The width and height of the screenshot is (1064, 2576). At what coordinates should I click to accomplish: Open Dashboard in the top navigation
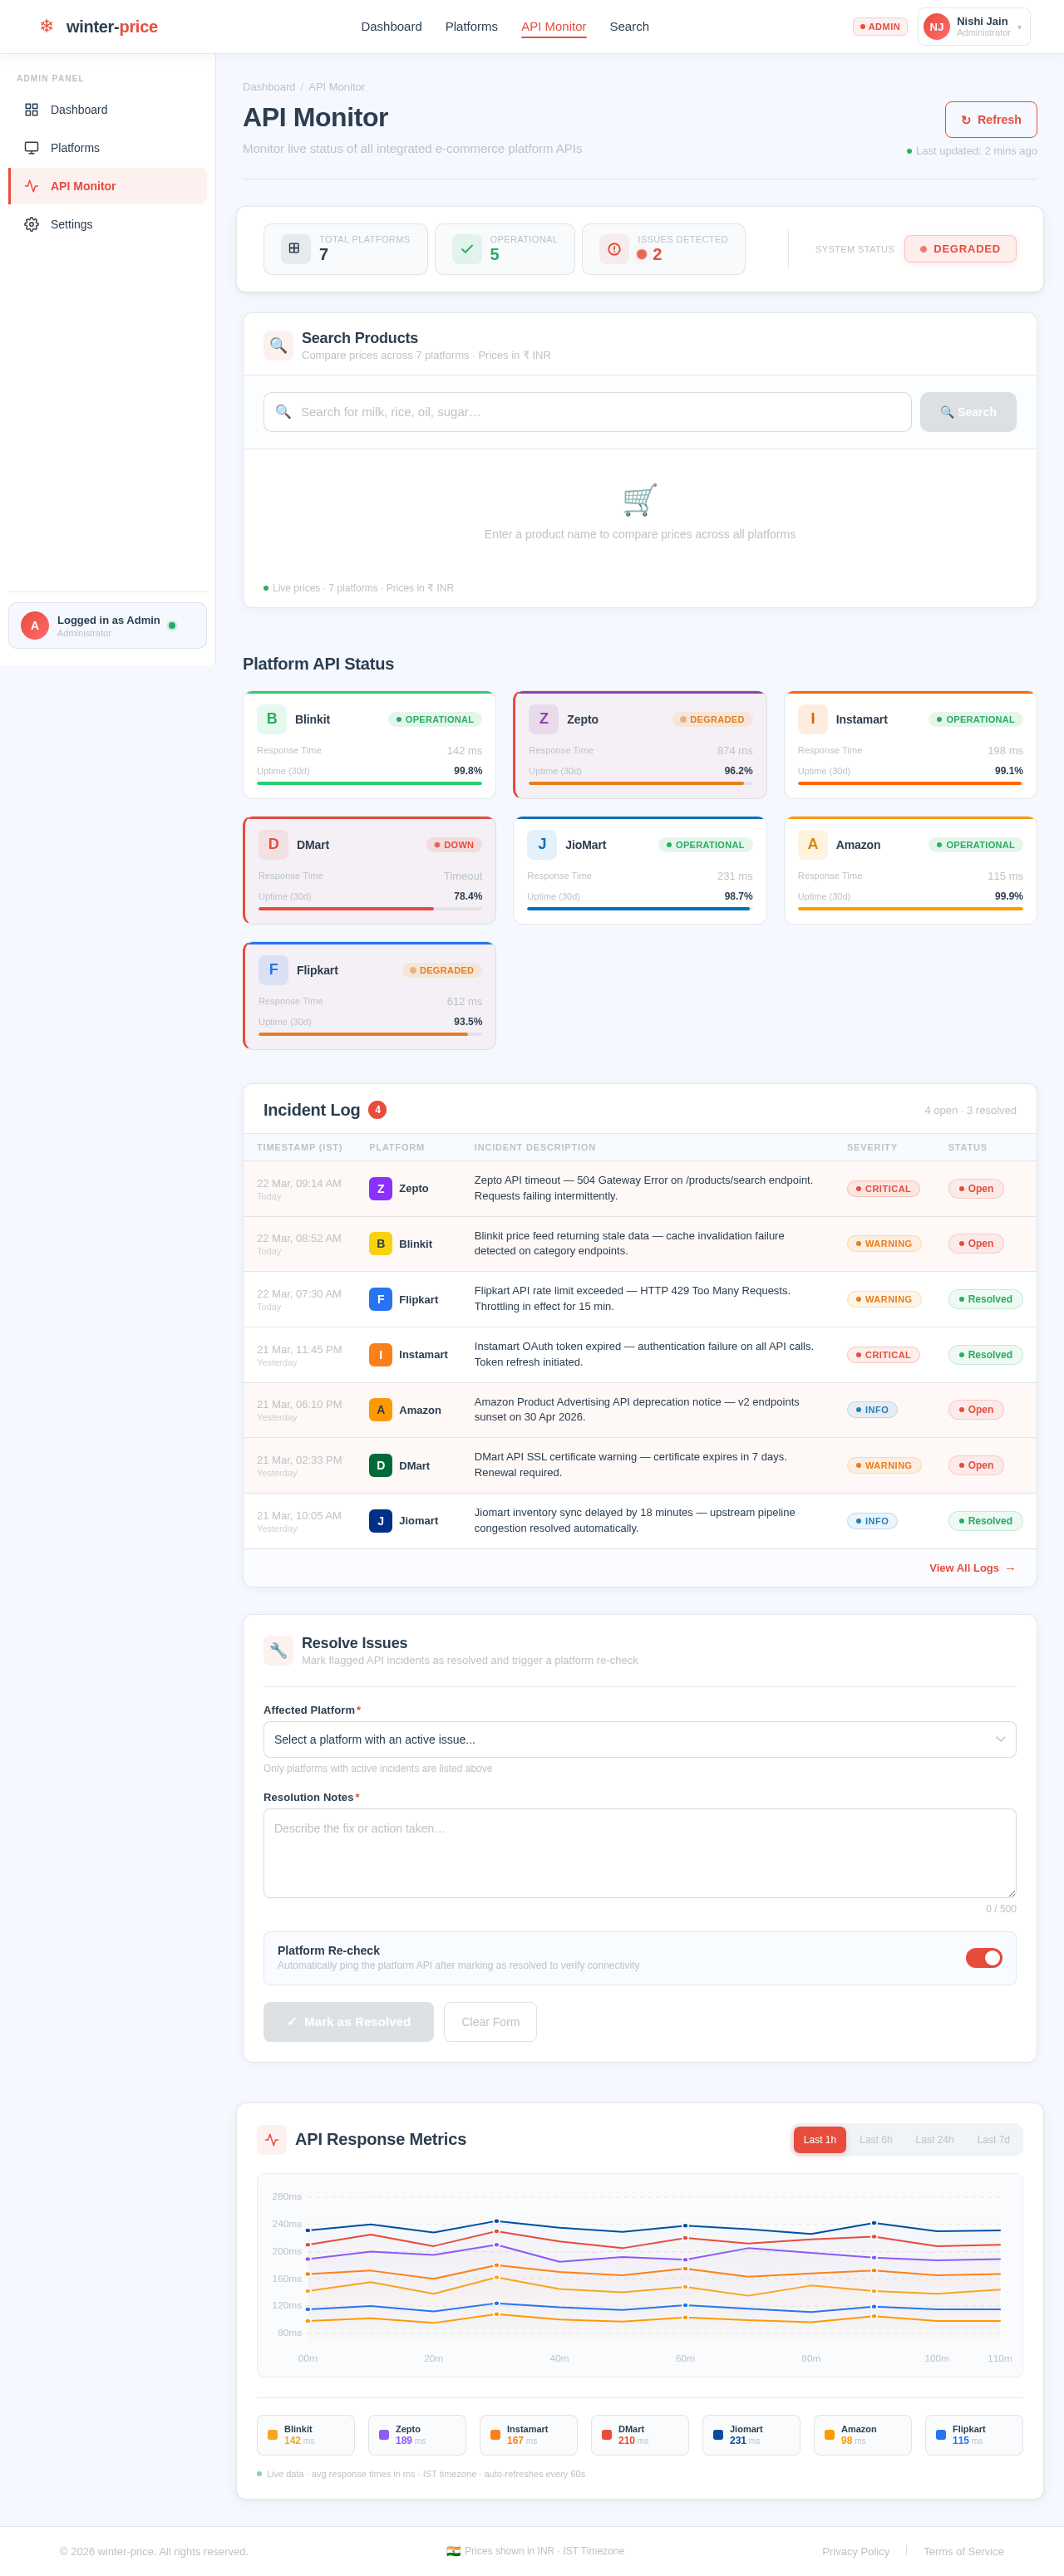[x=392, y=26]
